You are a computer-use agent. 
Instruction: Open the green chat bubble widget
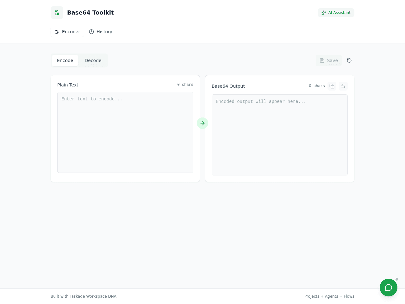pyautogui.click(x=389, y=288)
